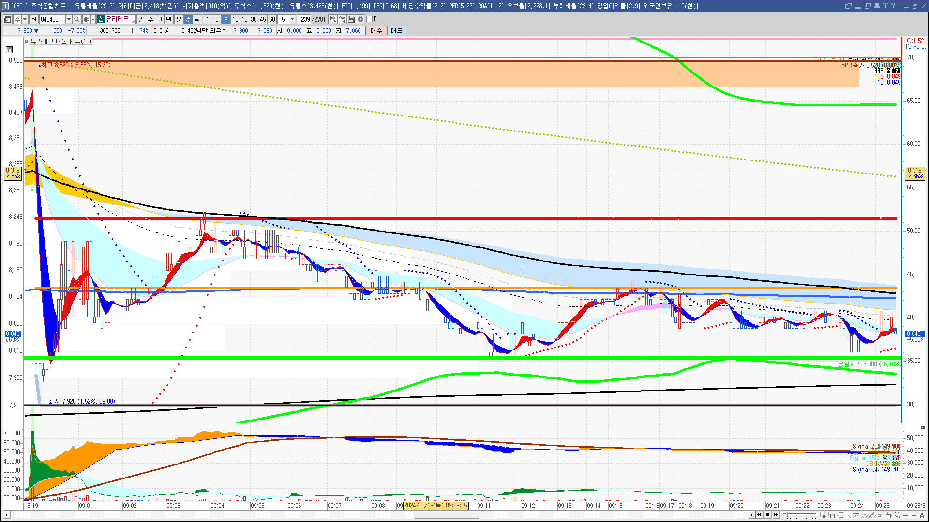
Task: Select the 30 interval tab
Action: click(x=254, y=19)
